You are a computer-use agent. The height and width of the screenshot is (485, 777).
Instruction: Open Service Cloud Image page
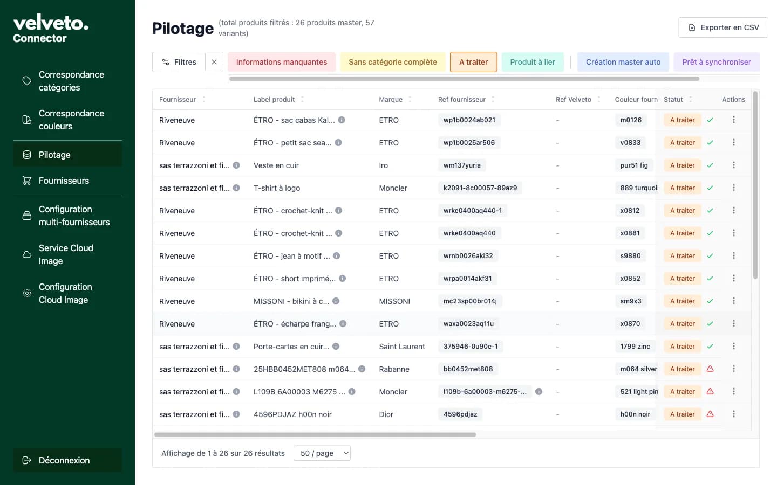click(67, 254)
